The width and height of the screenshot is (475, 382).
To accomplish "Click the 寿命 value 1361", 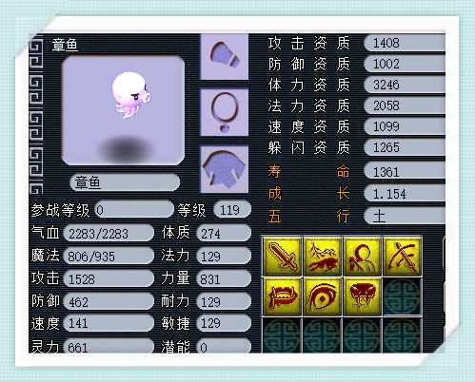I will tap(405, 172).
